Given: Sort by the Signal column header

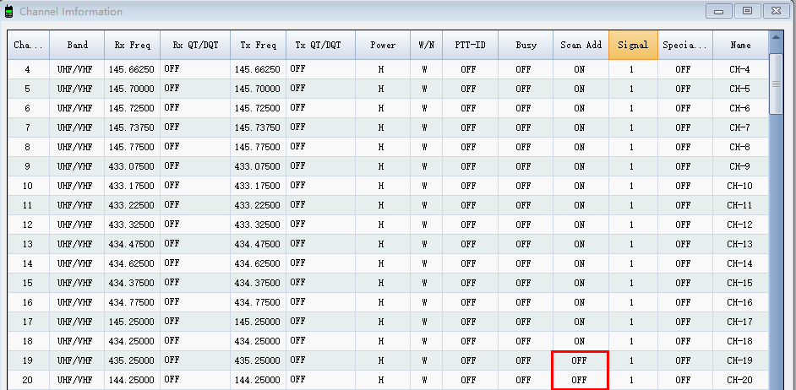Looking at the screenshot, I should tap(633, 45).
